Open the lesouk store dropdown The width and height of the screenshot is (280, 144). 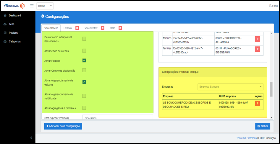point(45,6)
